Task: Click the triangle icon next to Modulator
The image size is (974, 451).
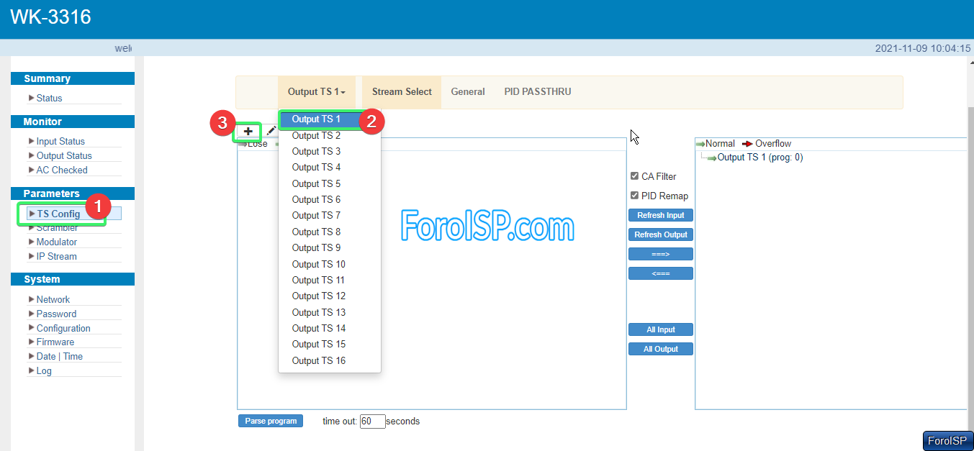Action: pos(31,242)
